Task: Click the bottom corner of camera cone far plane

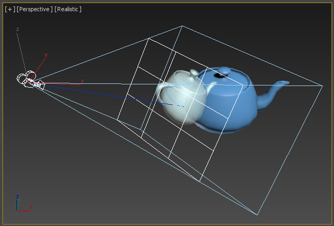Action: [x=257, y=215]
